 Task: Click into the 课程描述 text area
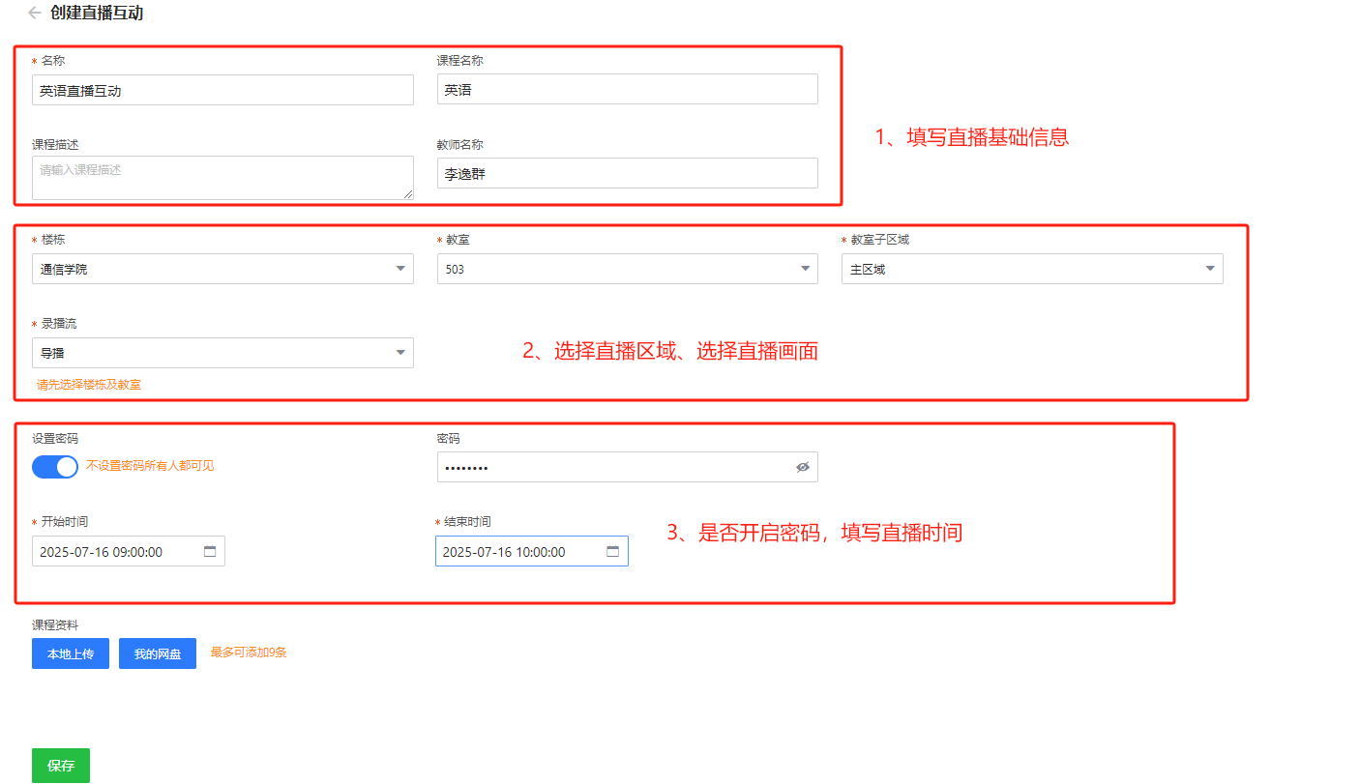[x=222, y=178]
